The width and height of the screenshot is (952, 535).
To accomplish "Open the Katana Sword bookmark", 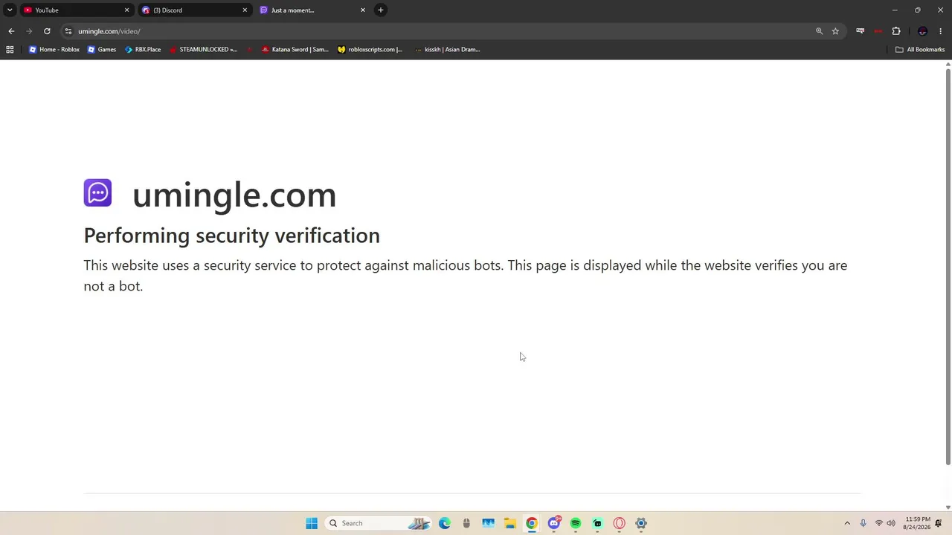I will 295,50.
